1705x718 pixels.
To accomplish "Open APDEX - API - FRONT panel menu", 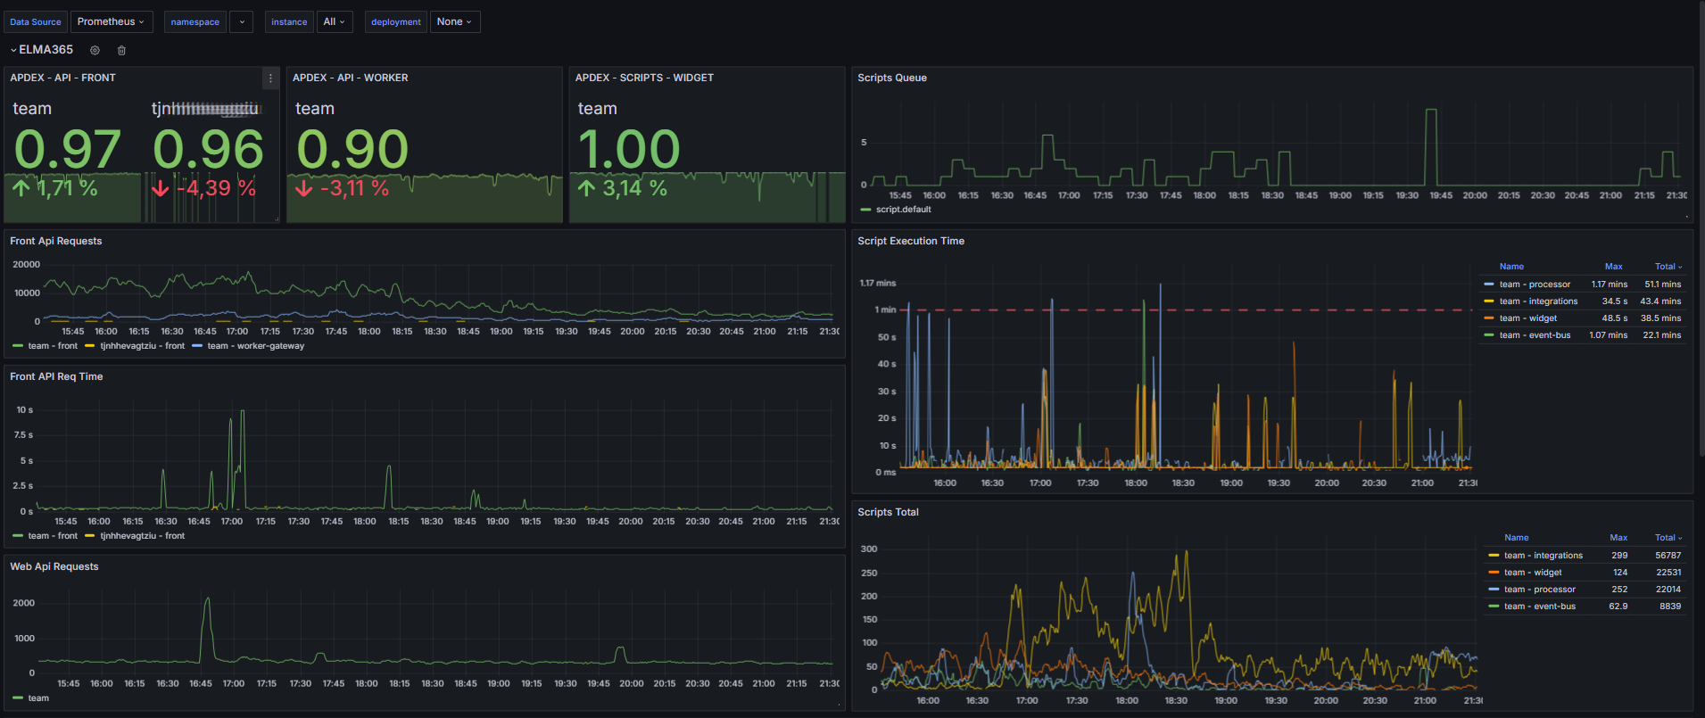I will pyautogui.click(x=270, y=78).
